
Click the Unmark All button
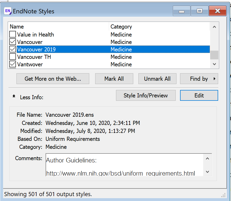click(x=157, y=79)
